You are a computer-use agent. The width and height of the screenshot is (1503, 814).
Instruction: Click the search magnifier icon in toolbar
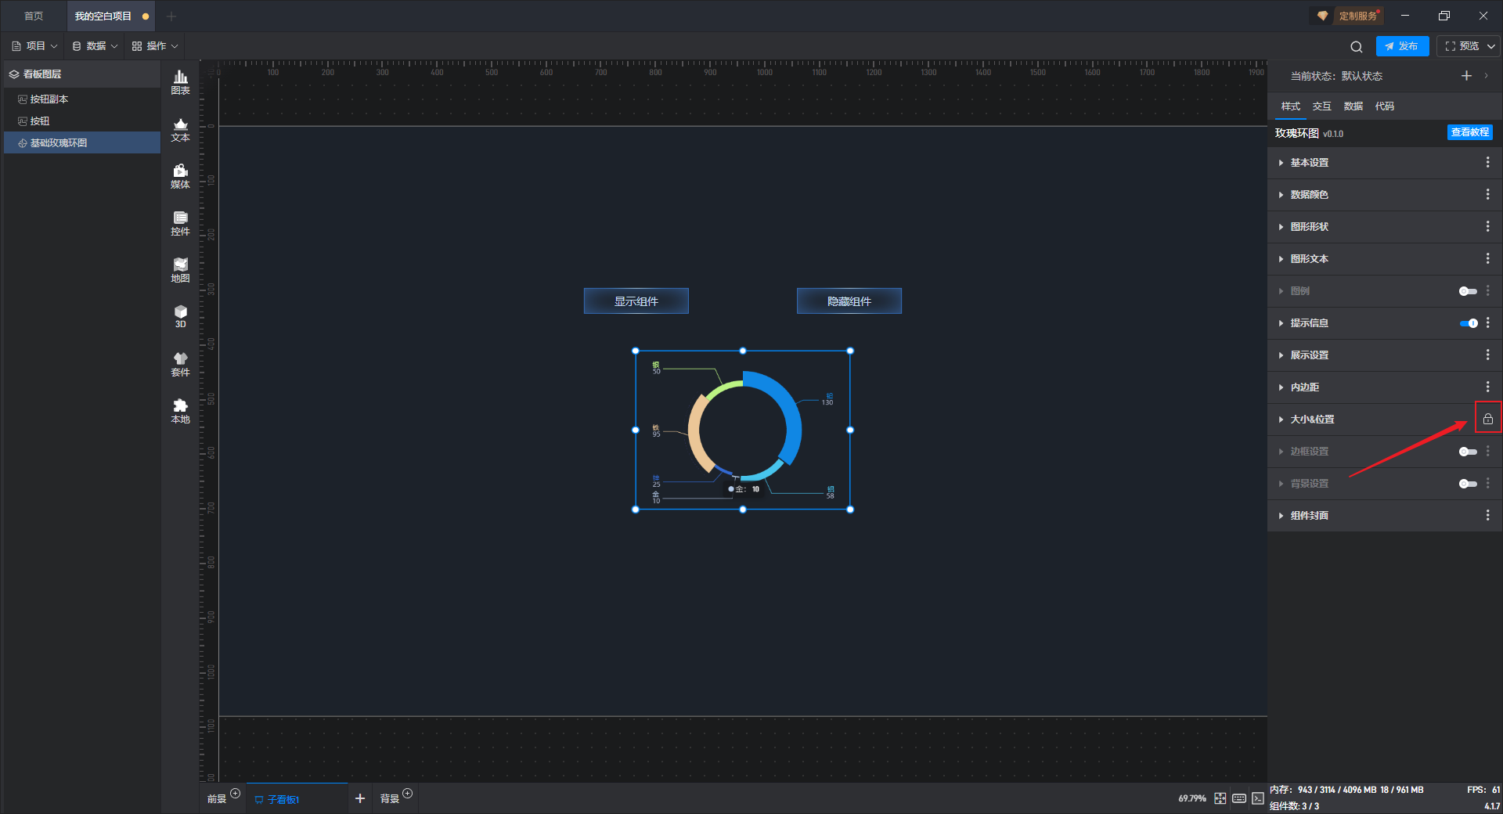(x=1356, y=47)
